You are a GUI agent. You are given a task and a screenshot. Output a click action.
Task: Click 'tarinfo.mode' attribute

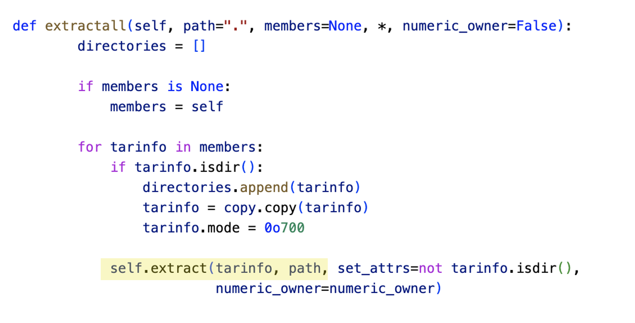191,228
